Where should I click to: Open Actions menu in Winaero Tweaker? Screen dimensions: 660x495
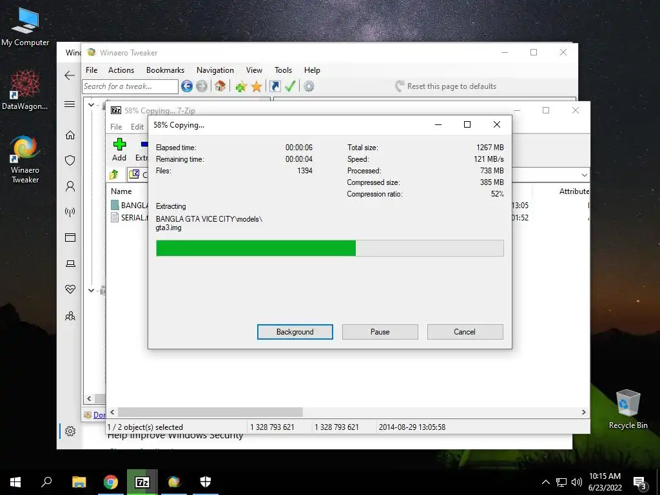point(121,70)
